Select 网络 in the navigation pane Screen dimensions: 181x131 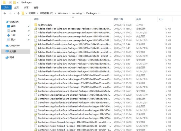(x=12, y=57)
